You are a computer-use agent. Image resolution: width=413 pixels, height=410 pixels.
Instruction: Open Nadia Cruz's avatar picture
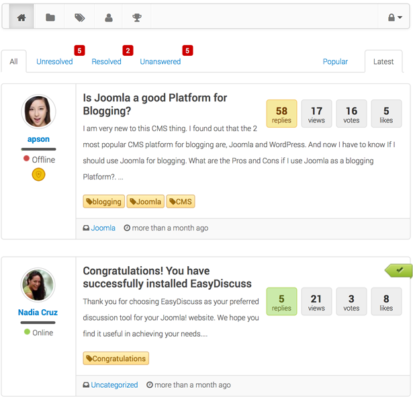tap(38, 285)
